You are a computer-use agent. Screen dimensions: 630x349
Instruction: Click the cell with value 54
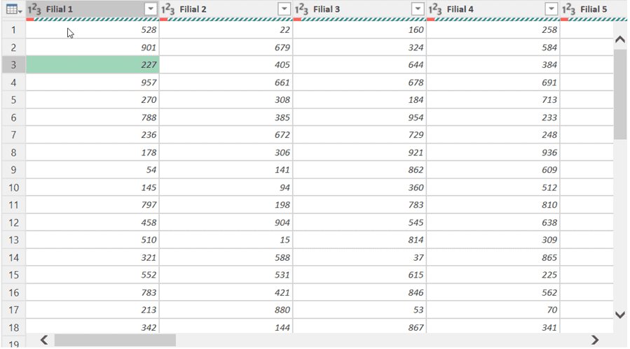93,170
